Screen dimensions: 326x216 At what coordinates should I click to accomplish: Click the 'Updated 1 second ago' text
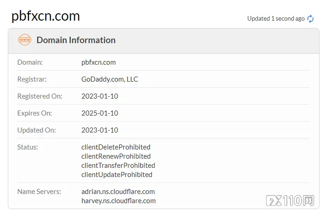tap(276, 19)
